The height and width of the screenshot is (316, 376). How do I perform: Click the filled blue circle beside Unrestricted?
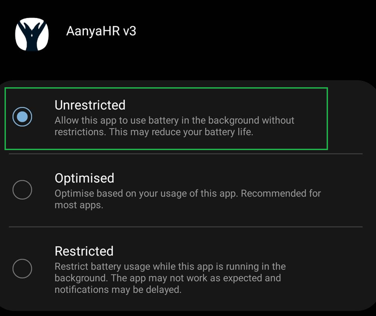(x=22, y=117)
